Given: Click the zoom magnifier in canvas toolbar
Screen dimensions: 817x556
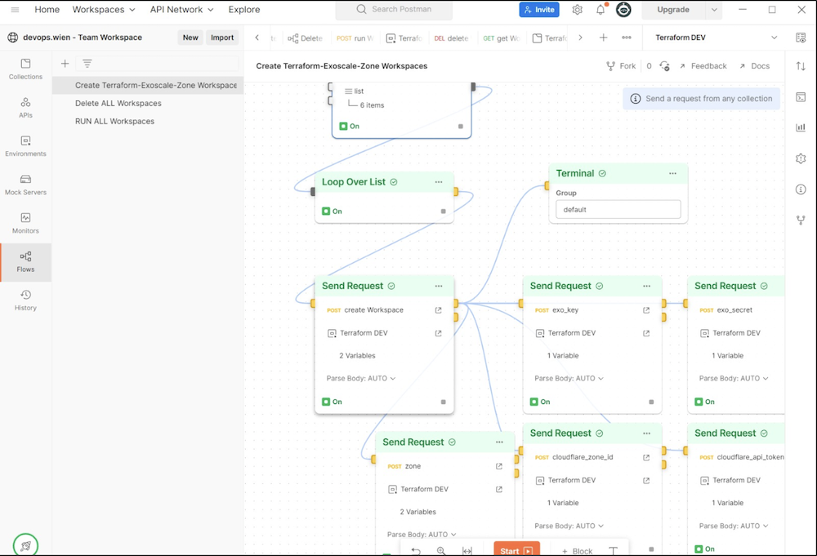Looking at the screenshot, I should pos(441,551).
